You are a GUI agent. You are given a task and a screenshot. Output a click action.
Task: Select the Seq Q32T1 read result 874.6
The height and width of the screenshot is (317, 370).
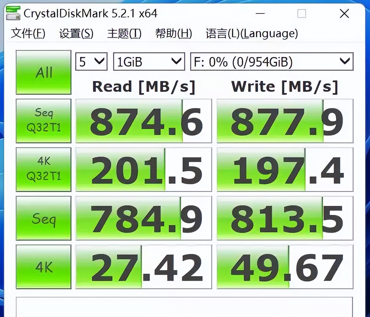(x=143, y=121)
